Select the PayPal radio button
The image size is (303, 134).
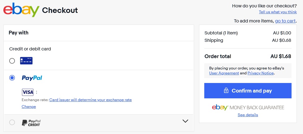click(12, 78)
